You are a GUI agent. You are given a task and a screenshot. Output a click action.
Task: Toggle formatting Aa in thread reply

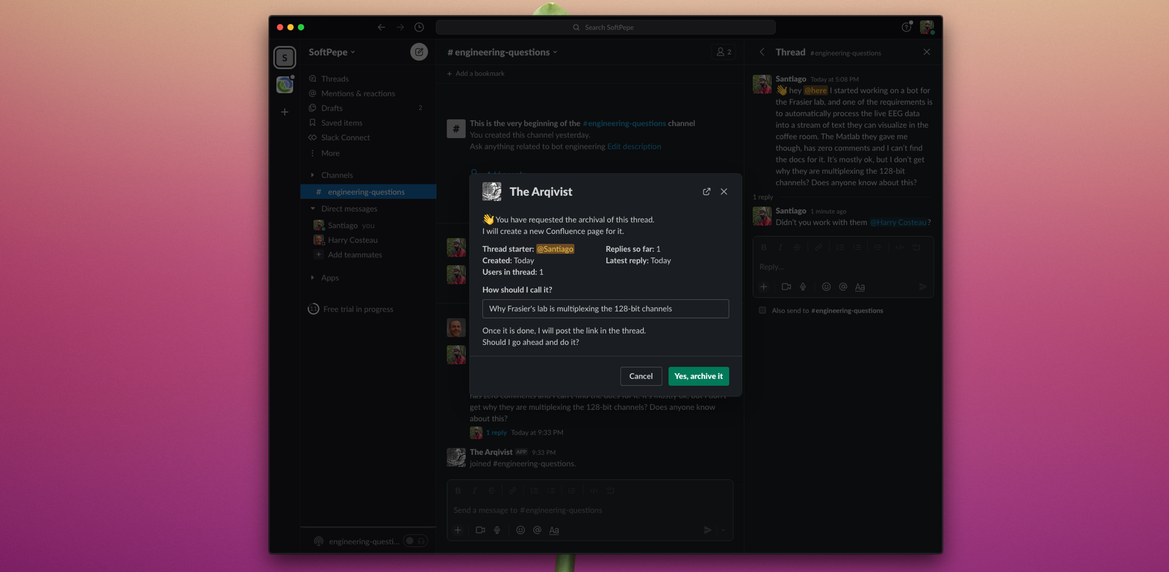(x=860, y=287)
